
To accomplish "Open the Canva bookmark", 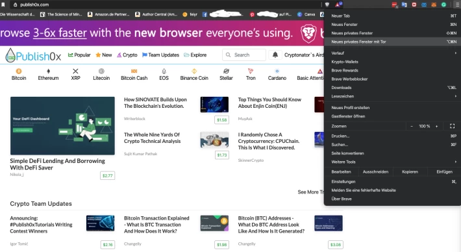I will [306, 14].
